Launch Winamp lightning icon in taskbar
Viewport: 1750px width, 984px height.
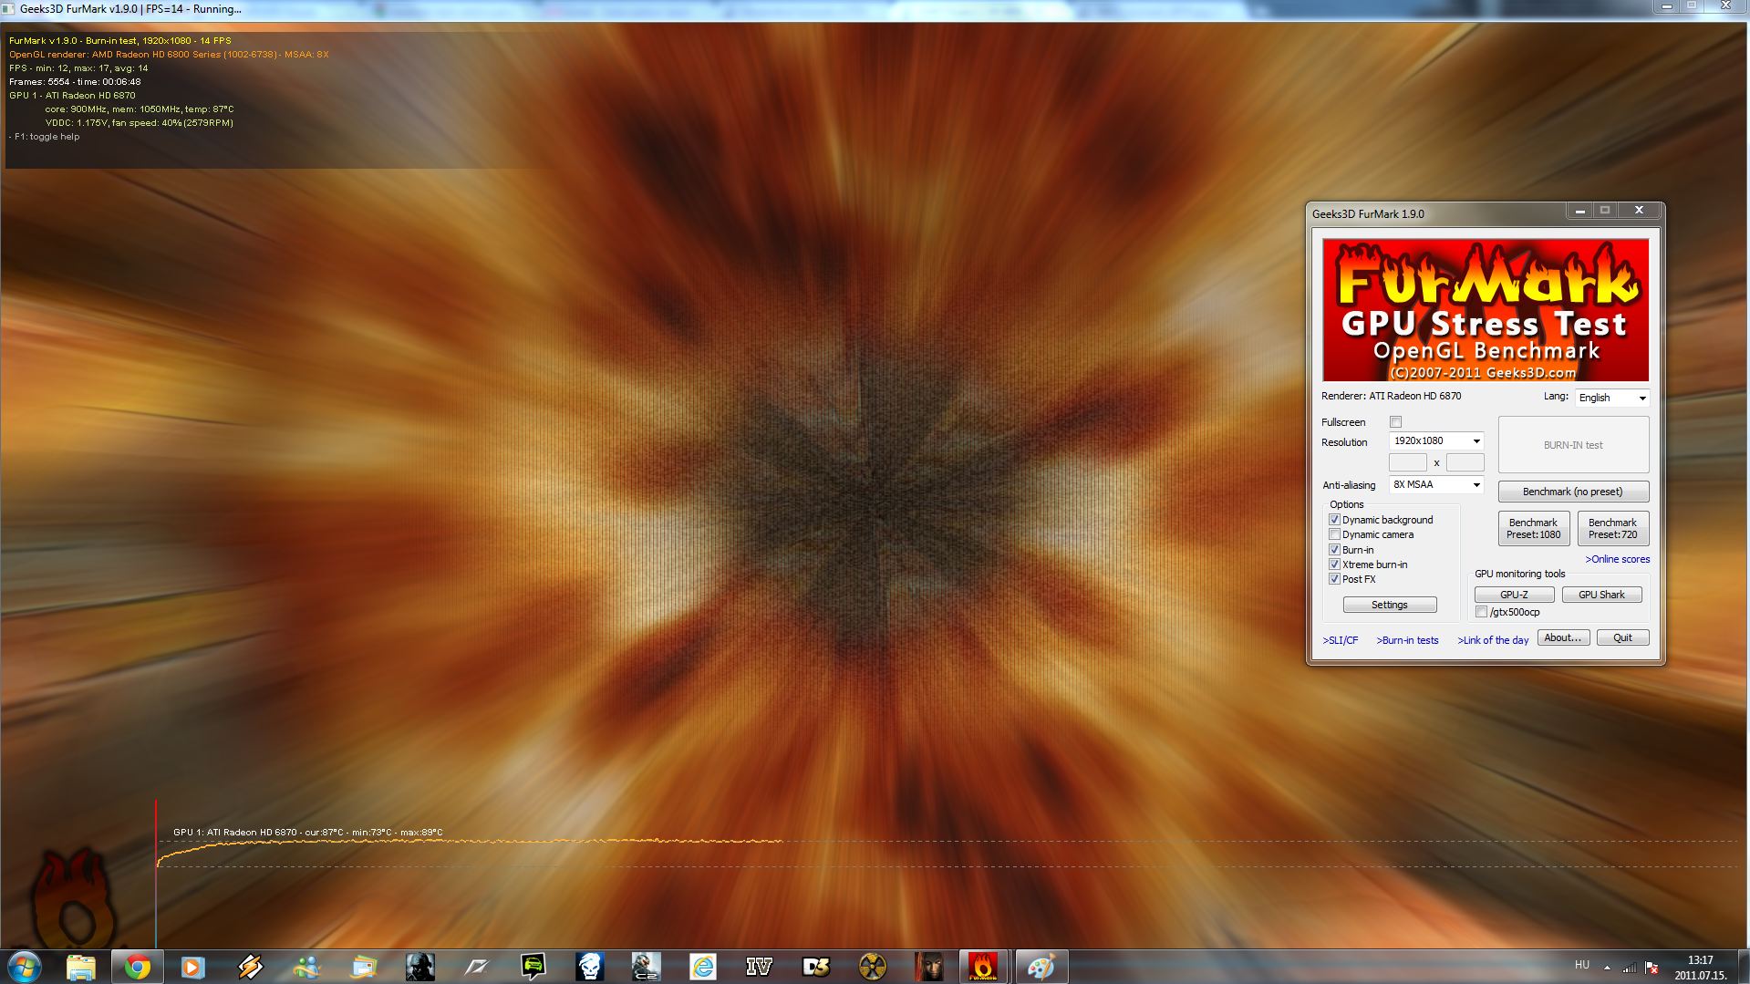[250, 967]
